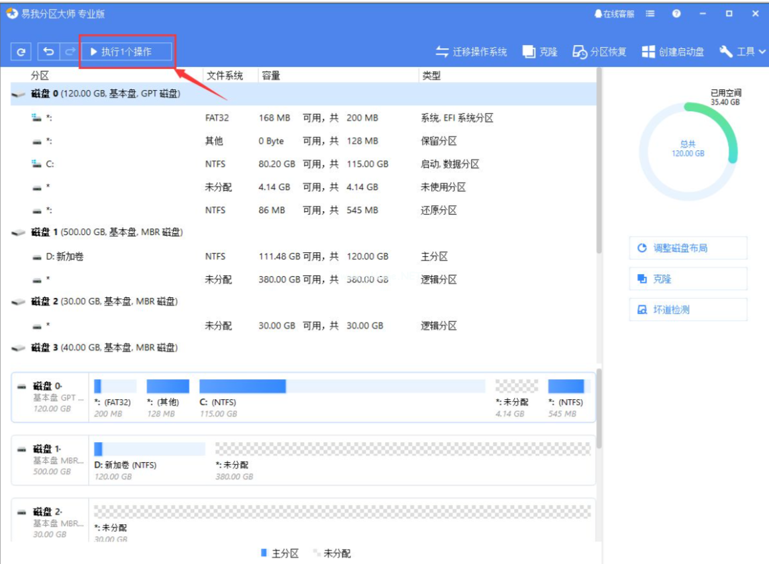This screenshot has width=769, height=564.
Task: Click the undo arrow icon
Action: pos(48,52)
